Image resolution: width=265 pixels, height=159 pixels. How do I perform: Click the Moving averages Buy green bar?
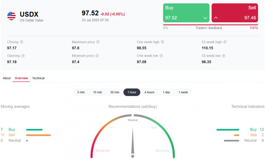(x=34, y=130)
